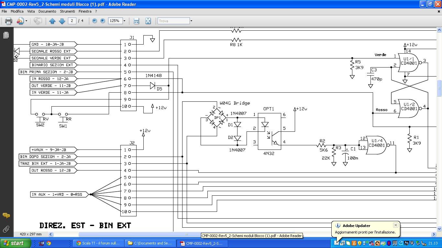Click the vertical scrollbar up arrow
Viewport: 442px width, 248px height.
[439, 30]
